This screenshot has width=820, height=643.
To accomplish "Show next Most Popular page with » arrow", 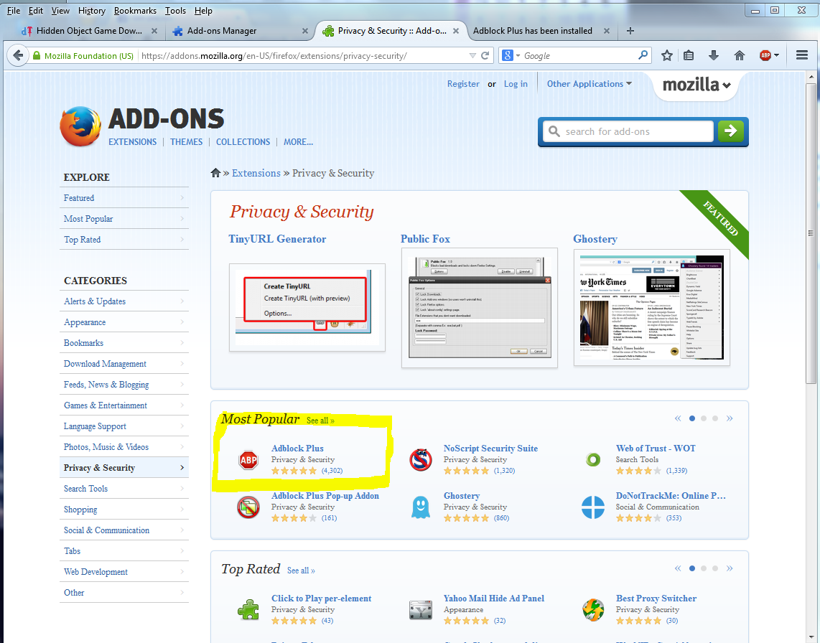I will coord(730,418).
